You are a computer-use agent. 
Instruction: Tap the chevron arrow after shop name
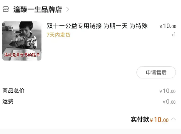tap(68, 9)
